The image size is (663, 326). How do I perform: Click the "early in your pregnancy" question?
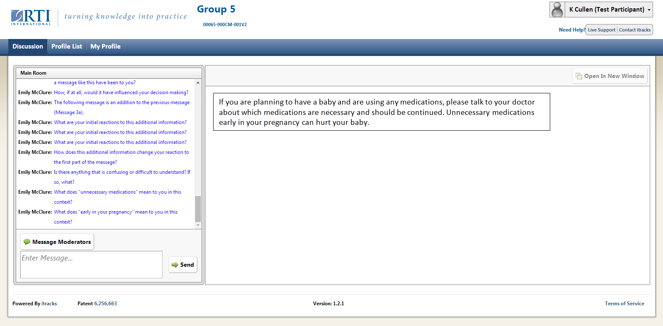pos(116,217)
